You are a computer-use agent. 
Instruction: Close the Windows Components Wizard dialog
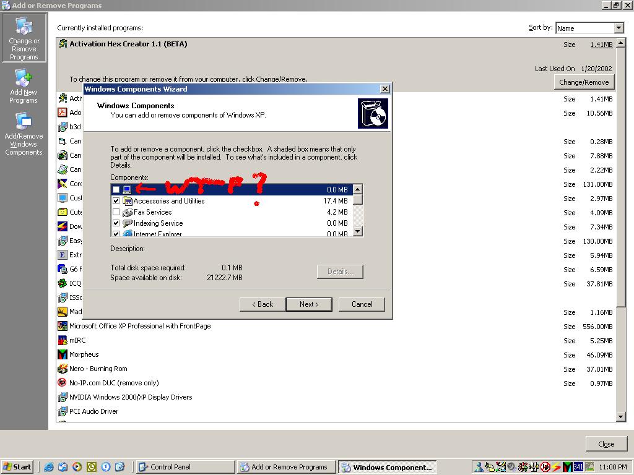tap(385, 89)
